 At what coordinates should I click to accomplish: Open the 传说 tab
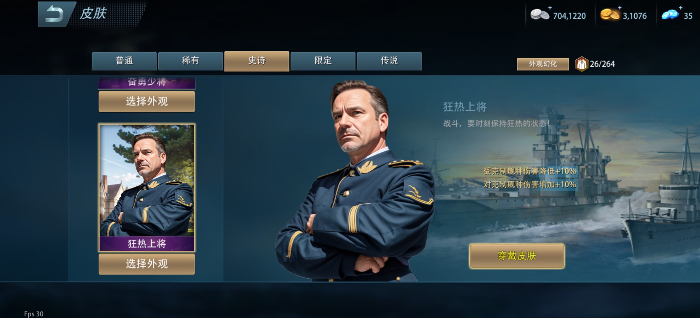[389, 61]
